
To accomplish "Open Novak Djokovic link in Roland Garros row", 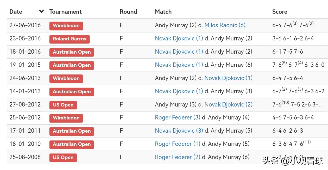I will click(x=179, y=38).
